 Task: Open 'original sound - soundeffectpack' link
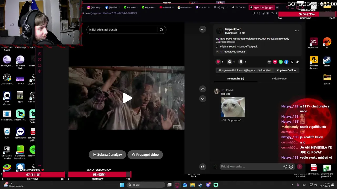coord(239,46)
